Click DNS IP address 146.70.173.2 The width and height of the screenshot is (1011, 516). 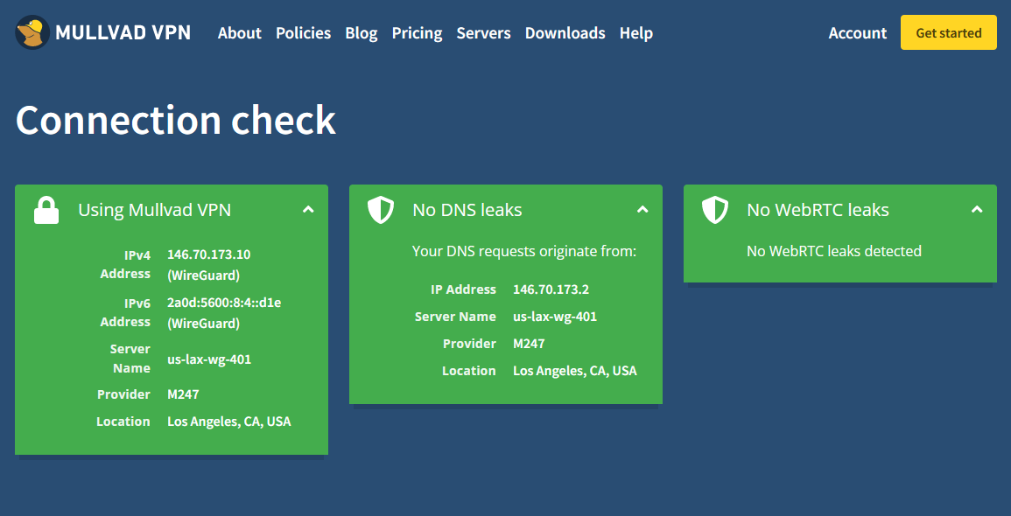pyautogui.click(x=551, y=289)
